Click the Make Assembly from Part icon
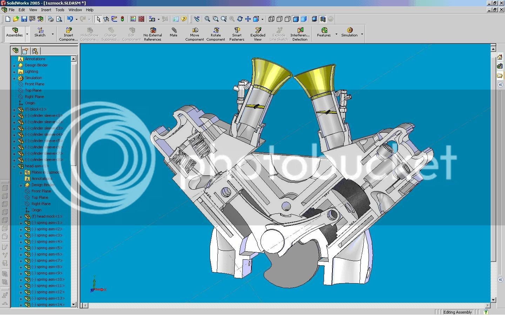The height and width of the screenshot is (315, 505). tap(40, 19)
